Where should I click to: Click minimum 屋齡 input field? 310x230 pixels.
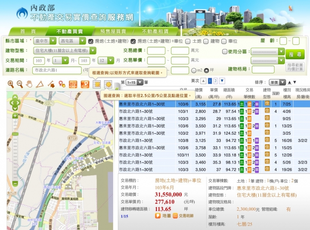(283, 41)
